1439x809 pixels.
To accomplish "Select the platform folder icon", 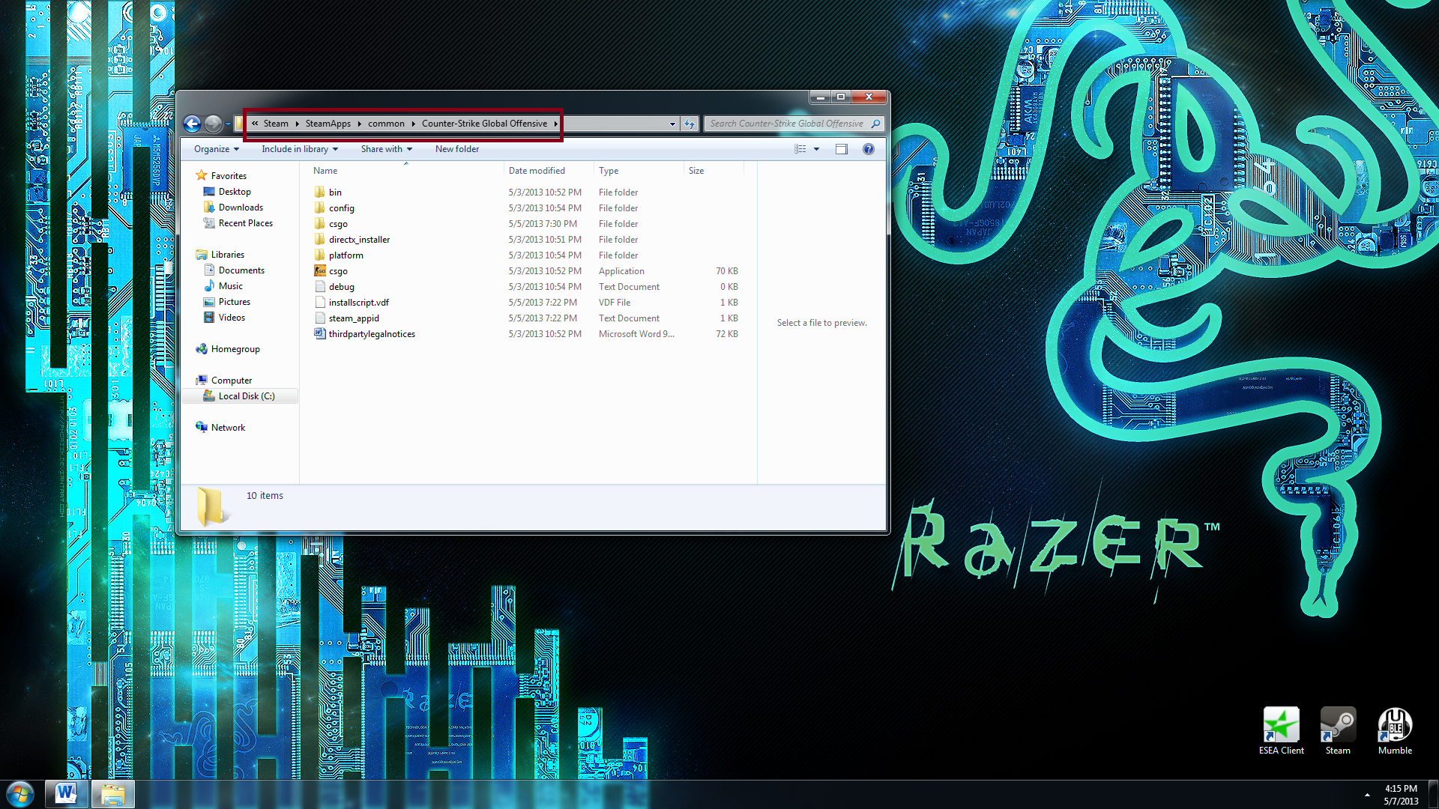I will pyautogui.click(x=320, y=255).
